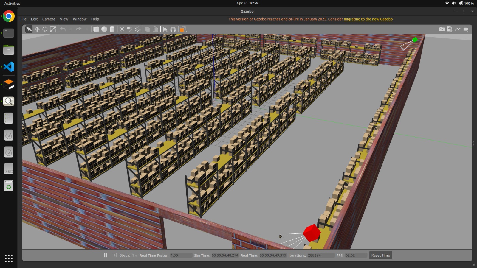Open the view angle dropdown
Image resolution: width=477 pixels, height=268 pixels.
pyautogui.click(x=182, y=29)
